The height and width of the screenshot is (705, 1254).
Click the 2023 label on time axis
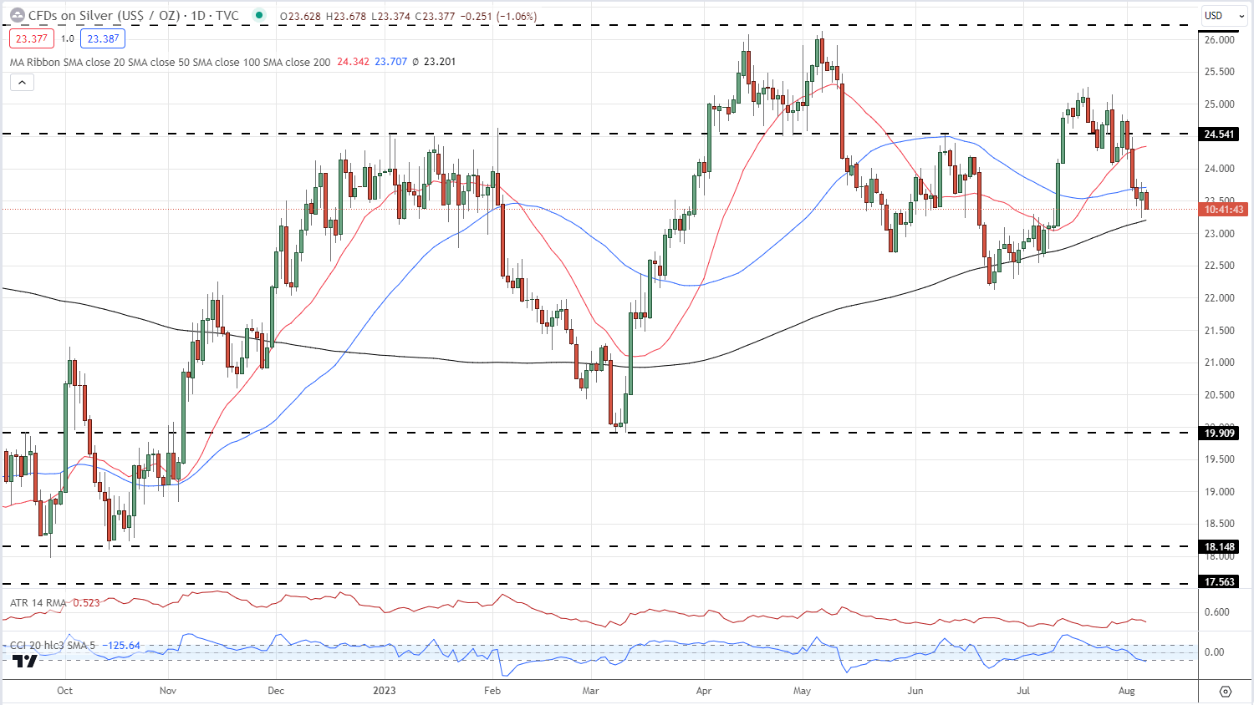tap(385, 691)
